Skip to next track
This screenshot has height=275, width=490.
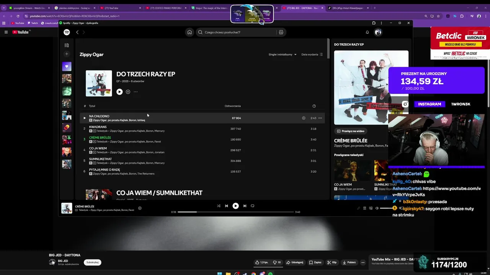[x=245, y=206]
